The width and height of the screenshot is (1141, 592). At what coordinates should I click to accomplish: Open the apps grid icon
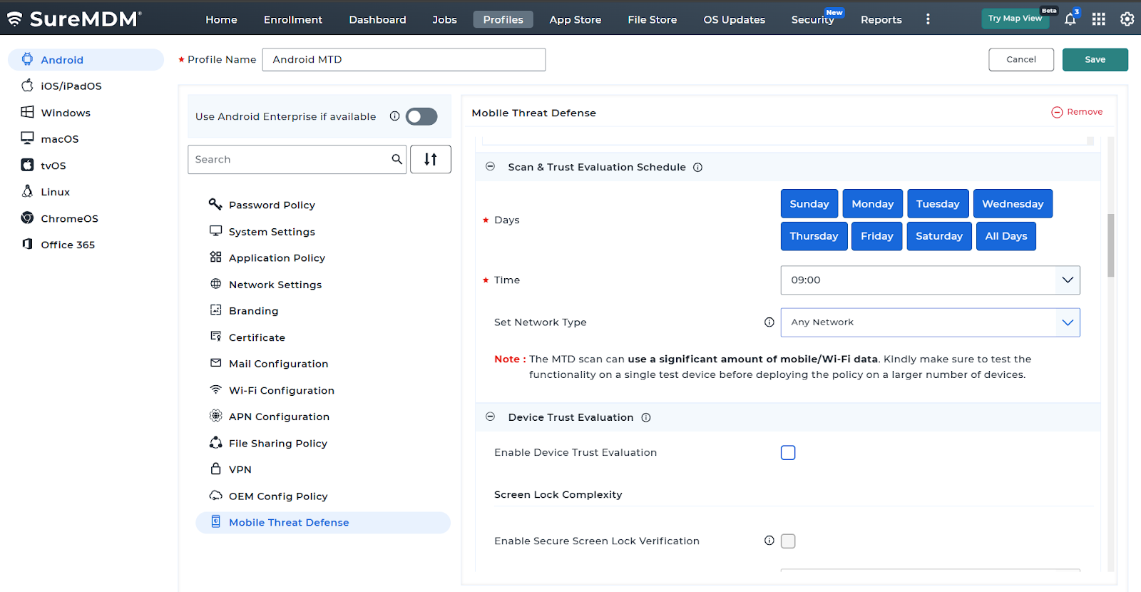pyautogui.click(x=1098, y=20)
